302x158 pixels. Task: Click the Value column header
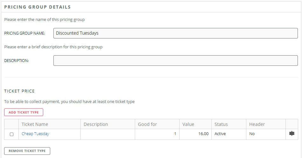pyautogui.click(x=188, y=124)
